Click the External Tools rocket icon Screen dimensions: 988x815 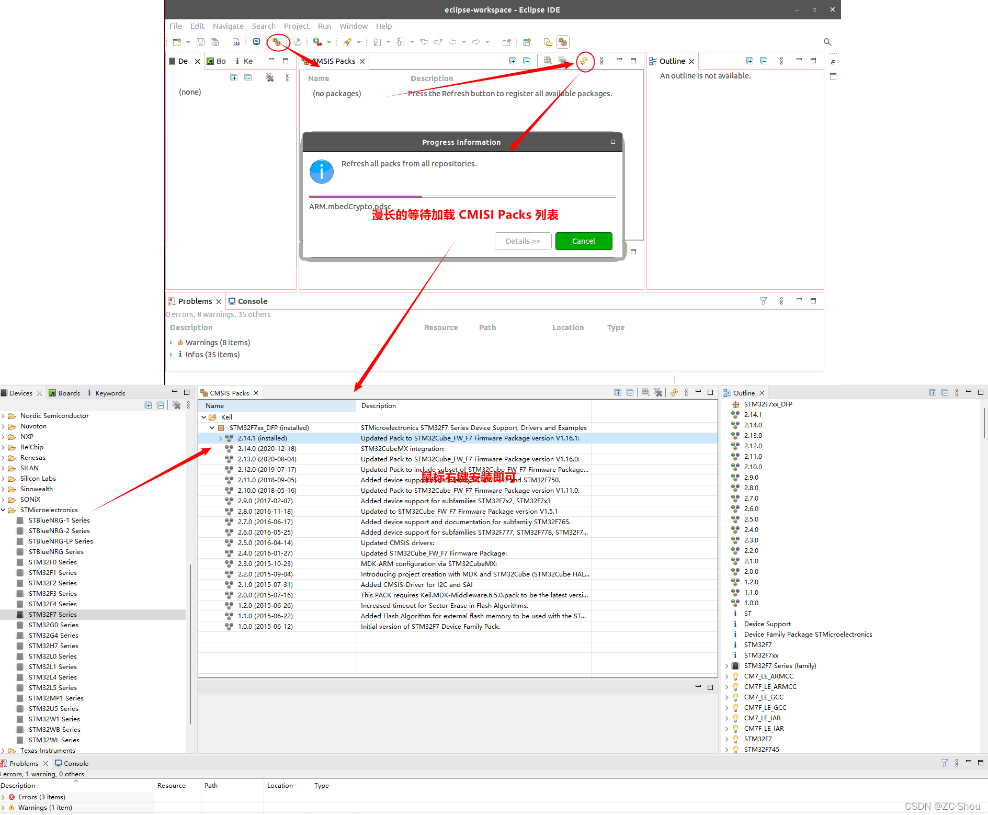point(347,42)
